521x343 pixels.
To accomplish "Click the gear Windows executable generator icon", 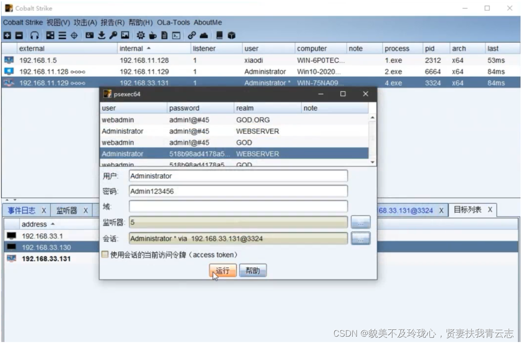I will [x=141, y=35].
